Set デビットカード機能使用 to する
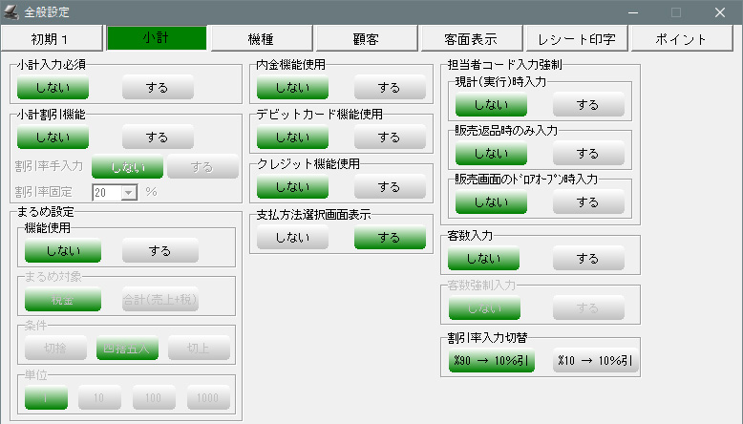The image size is (743, 424). pos(390,138)
